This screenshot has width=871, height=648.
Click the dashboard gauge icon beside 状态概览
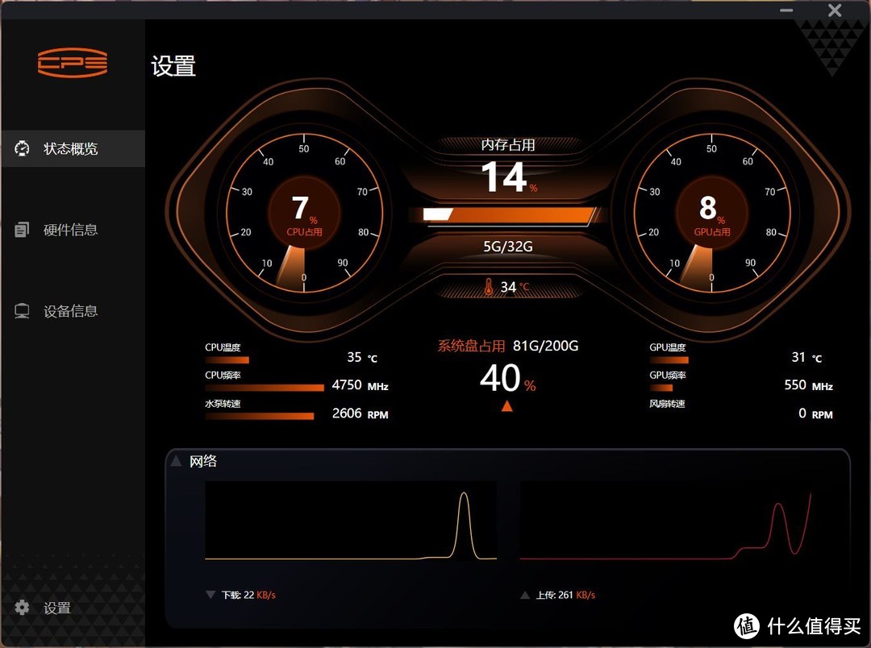pos(22,148)
